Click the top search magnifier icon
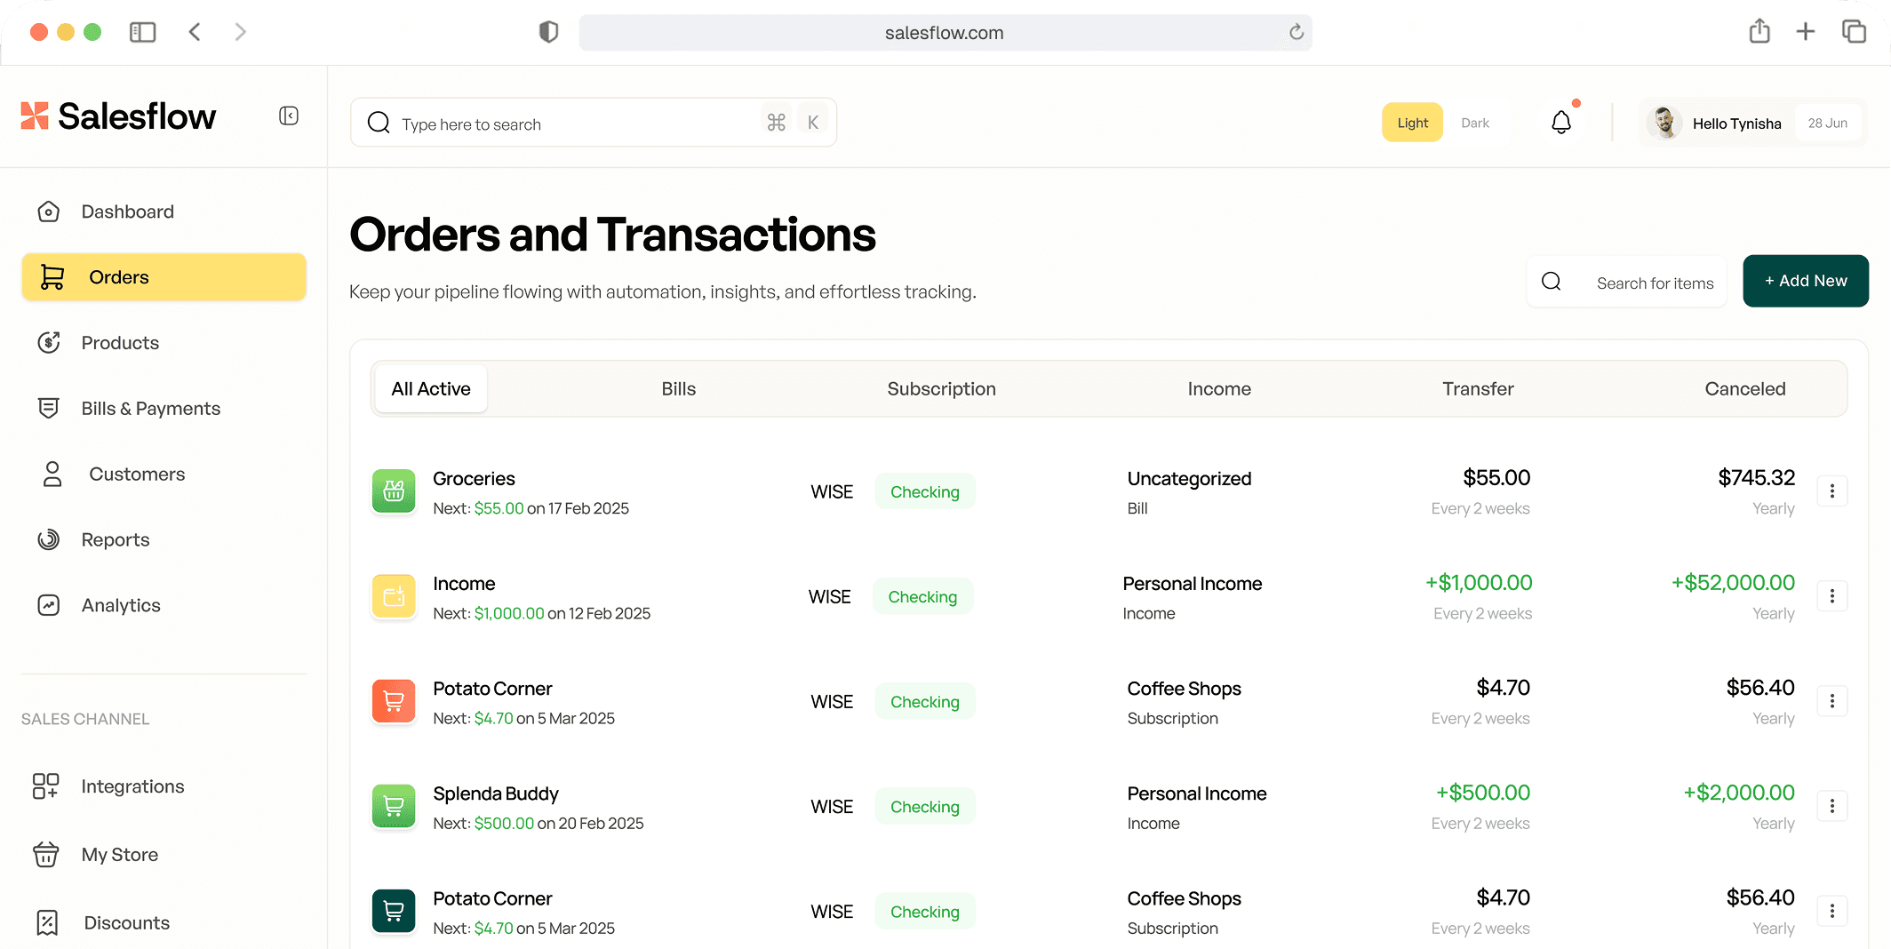 379,123
